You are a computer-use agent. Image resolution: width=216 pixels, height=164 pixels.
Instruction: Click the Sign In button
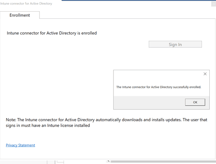(x=175, y=44)
